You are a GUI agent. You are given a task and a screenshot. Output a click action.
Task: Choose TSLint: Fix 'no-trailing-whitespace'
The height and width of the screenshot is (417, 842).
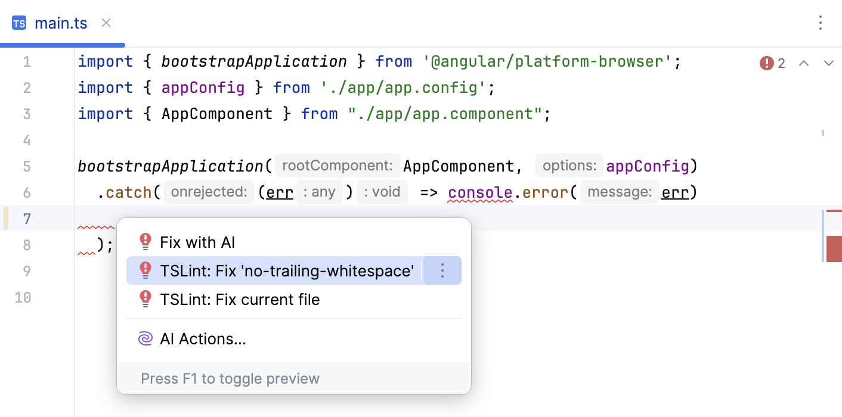tap(288, 270)
